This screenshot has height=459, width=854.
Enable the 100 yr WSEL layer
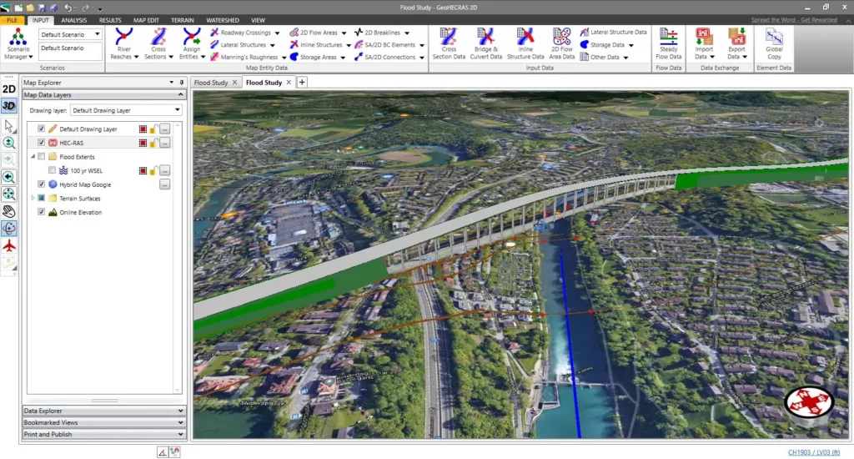[x=52, y=170]
